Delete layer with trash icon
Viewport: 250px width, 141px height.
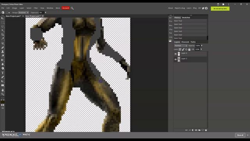click(206, 130)
